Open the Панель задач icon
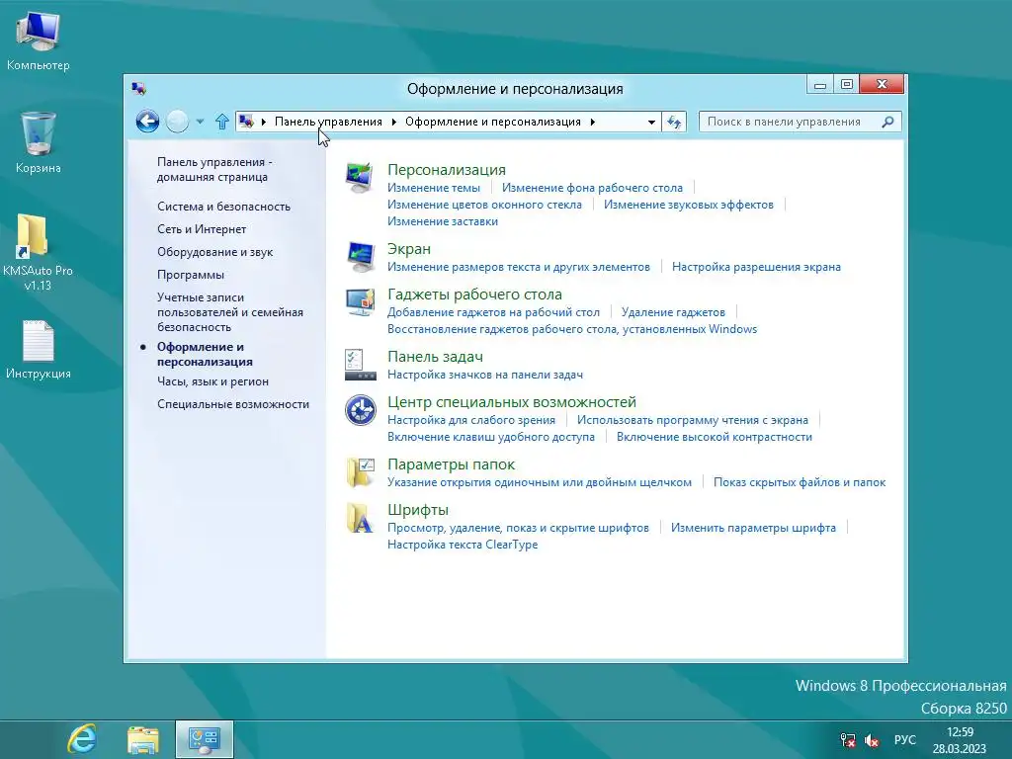The image size is (1012, 759). tap(360, 365)
